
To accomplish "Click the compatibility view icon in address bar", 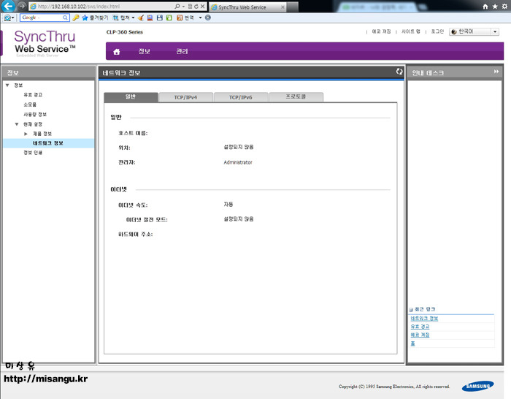I will tap(190, 6).
